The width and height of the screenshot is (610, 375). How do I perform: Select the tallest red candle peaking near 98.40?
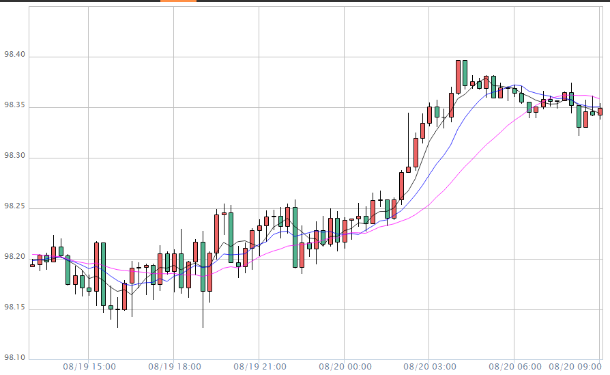458,75
